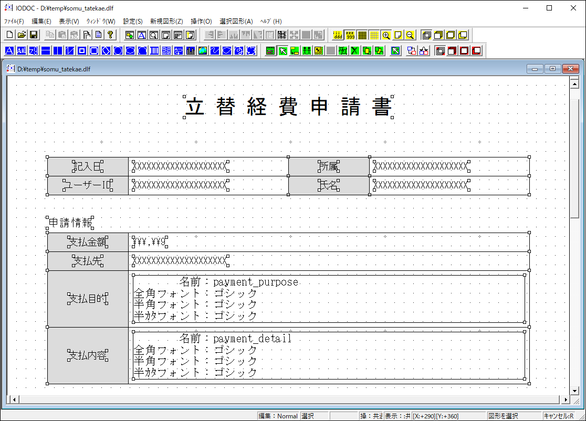Open the 操作(O) menu
The height and width of the screenshot is (421, 586).
coord(202,22)
